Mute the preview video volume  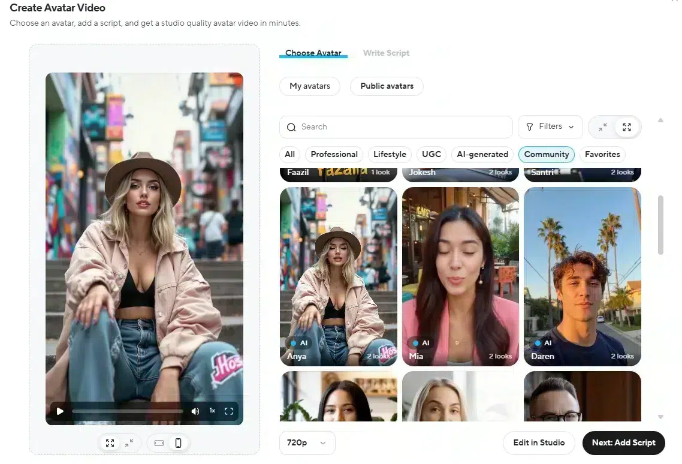(x=195, y=411)
